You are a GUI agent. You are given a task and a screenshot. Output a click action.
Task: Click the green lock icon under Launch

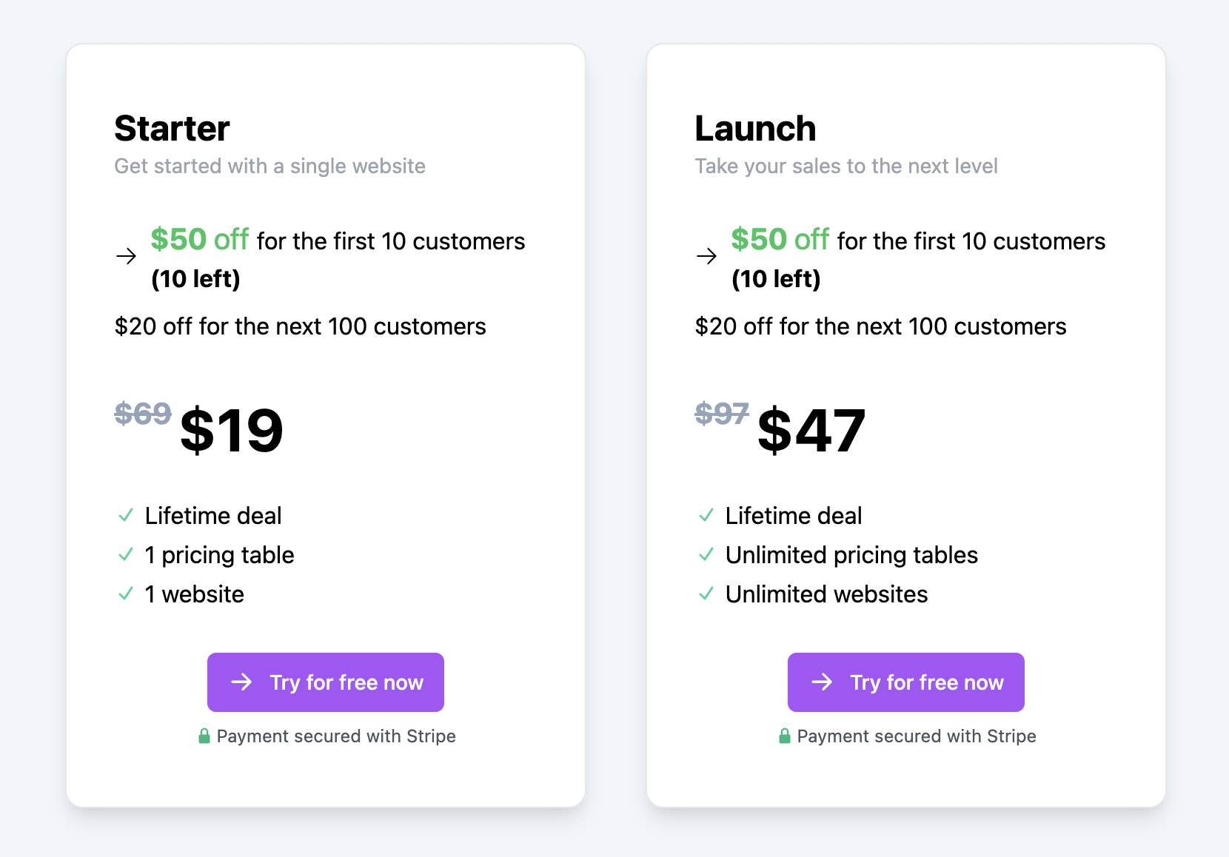(x=785, y=736)
